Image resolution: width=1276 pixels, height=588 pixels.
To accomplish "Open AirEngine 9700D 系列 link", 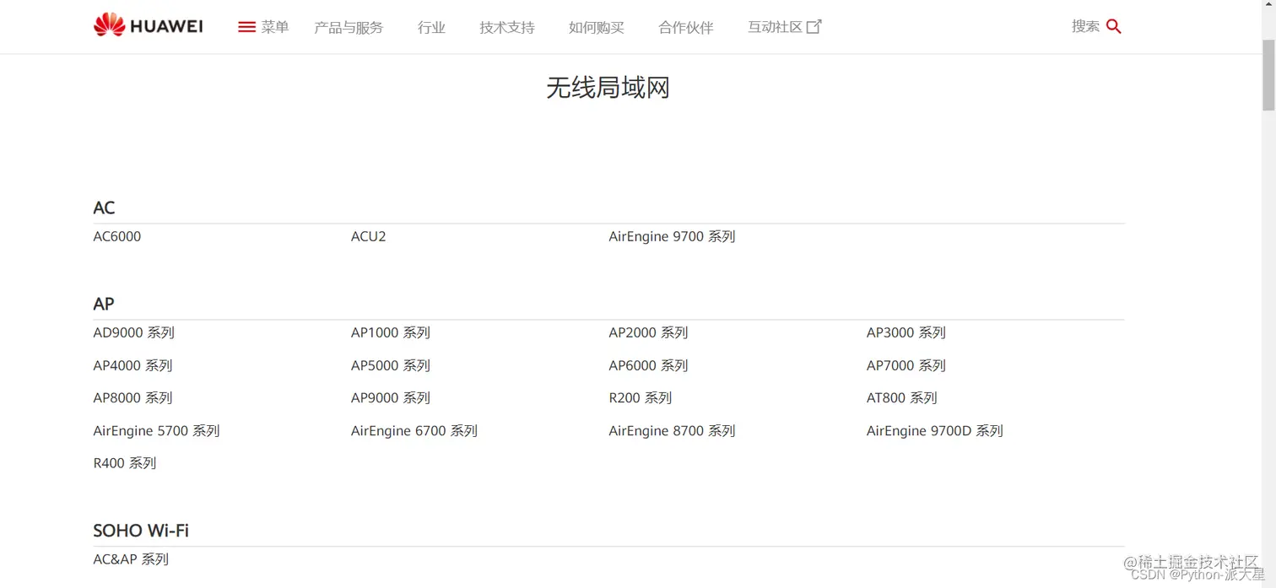I will tap(935, 430).
